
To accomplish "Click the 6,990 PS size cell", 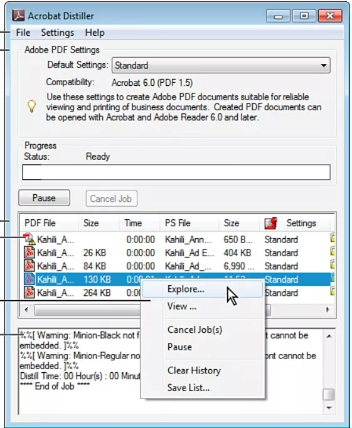I will click(x=239, y=266).
